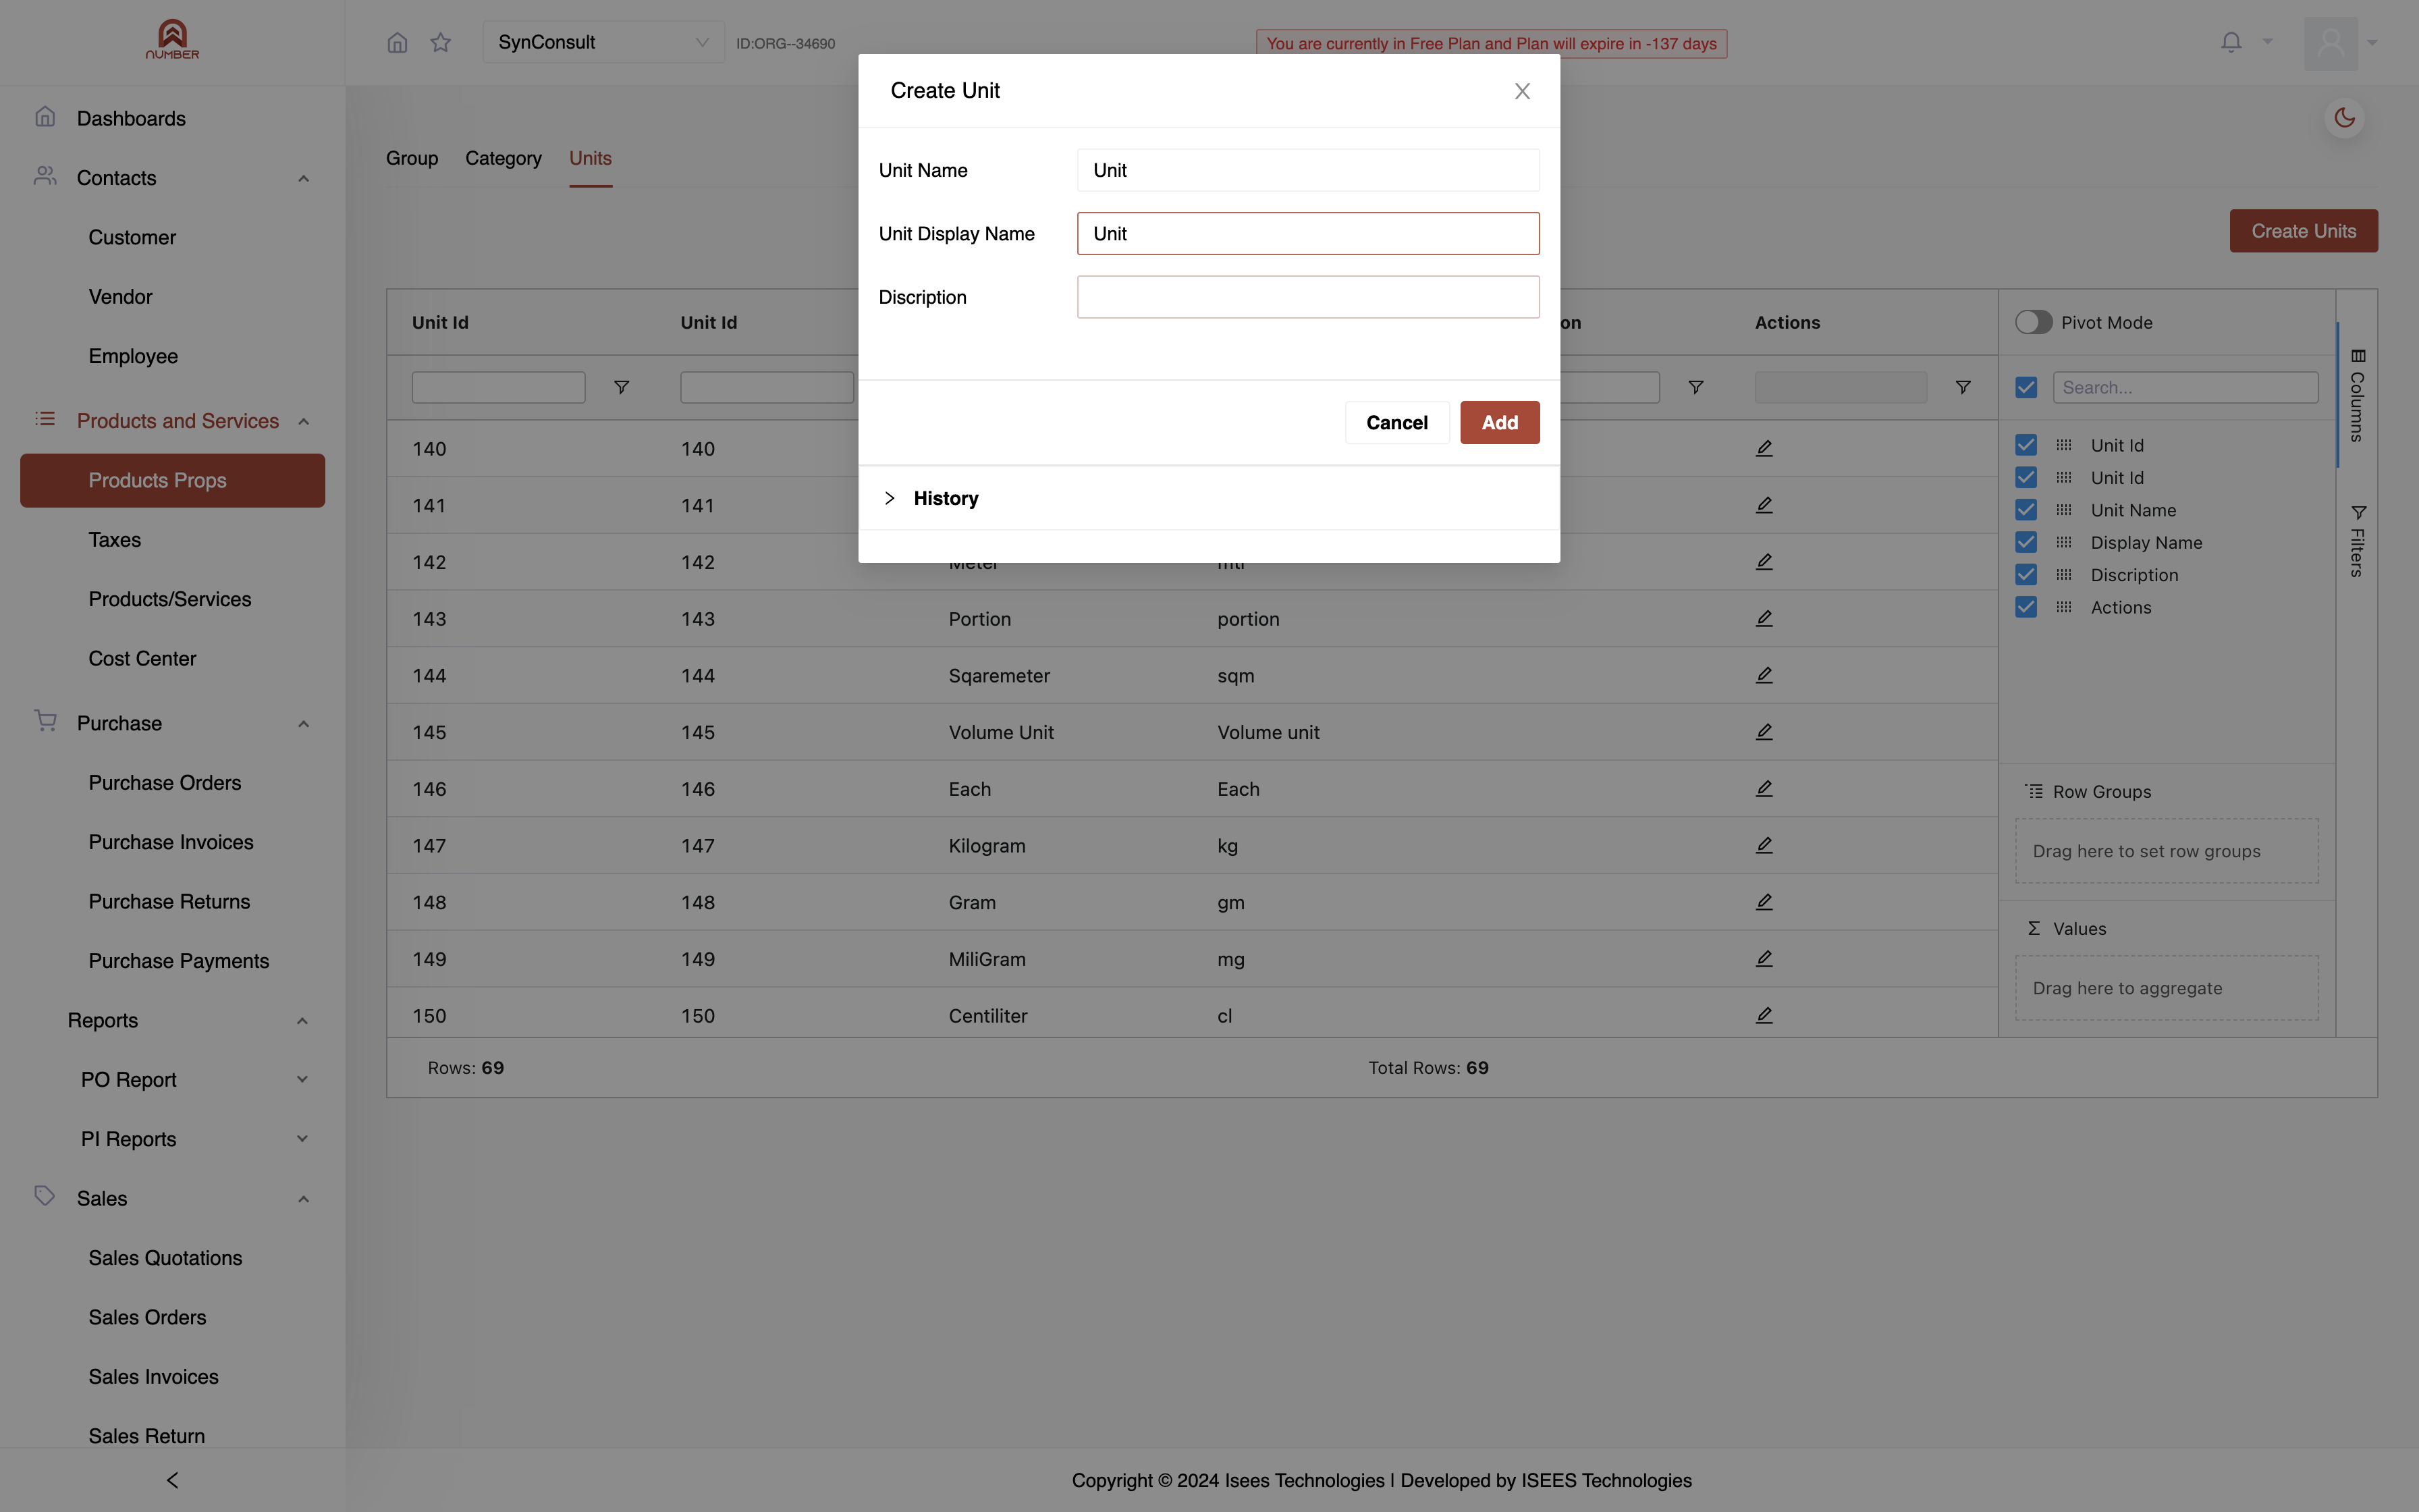Screen dimensions: 2419x1512
Task: Uncheck the Unit Name column checkbox
Action: point(2026,510)
